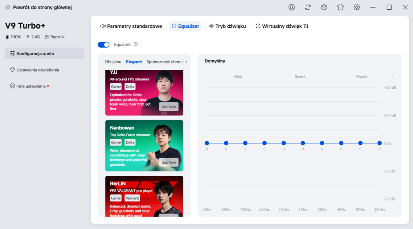This screenshot has width=413, height=229.
Task: Click the 20KHz equalizer band handle
Action: (380, 143)
